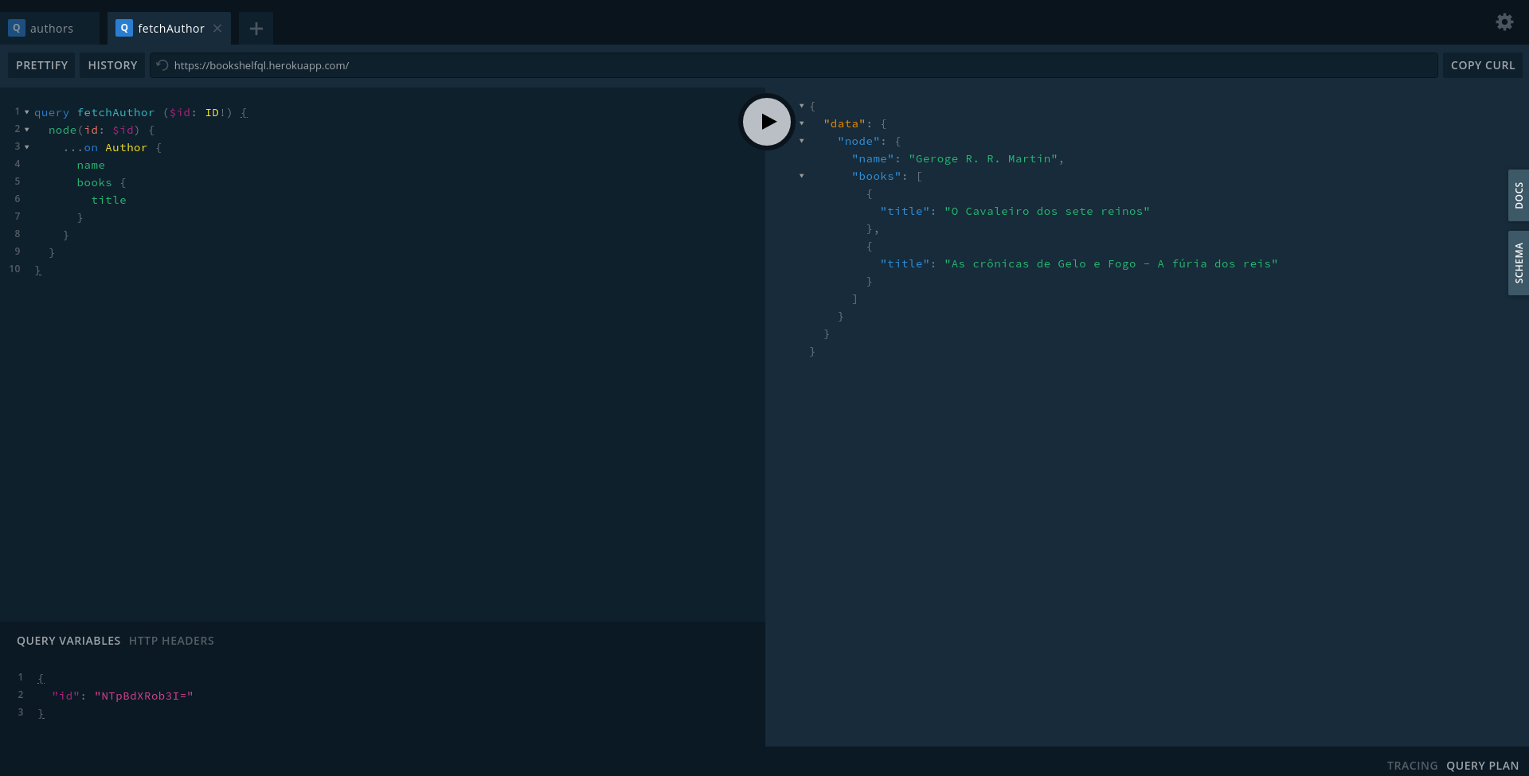1529x776 pixels.
Task: Open the DOCS sidebar panel
Action: coord(1519,195)
